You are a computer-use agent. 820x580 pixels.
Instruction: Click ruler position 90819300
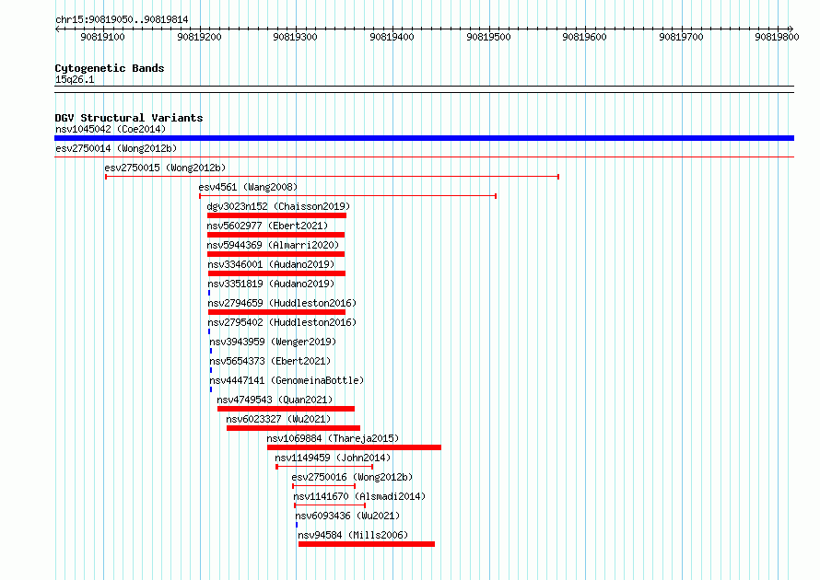coord(295,37)
